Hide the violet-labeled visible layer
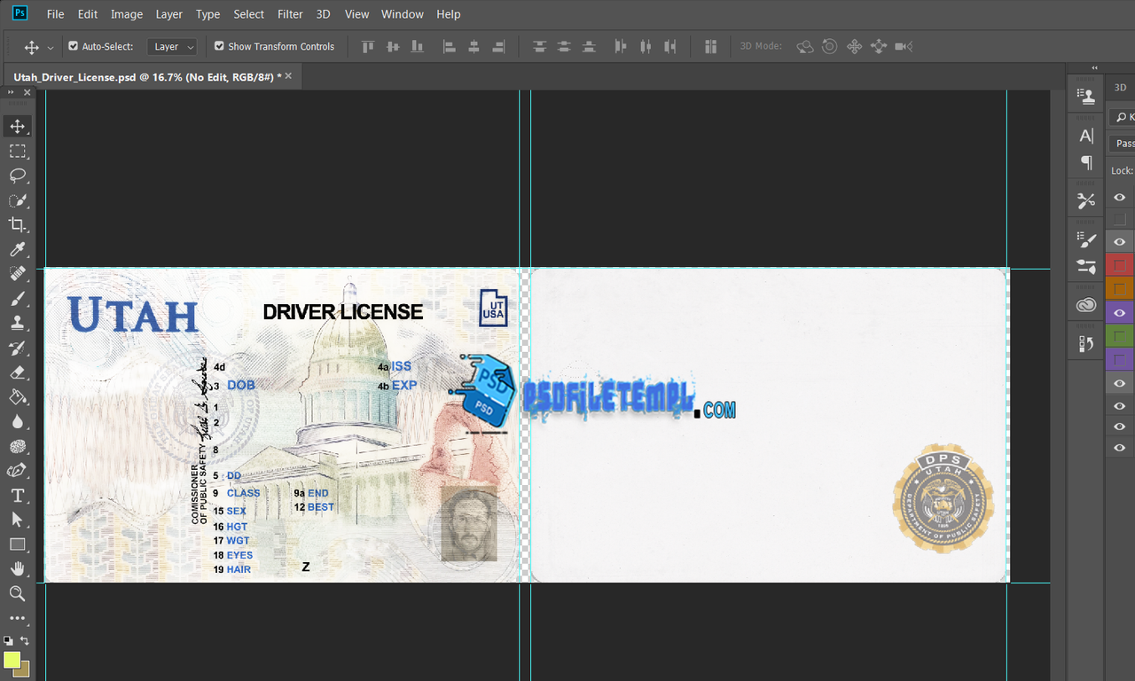The image size is (1135, 681). [x=1120, y=312]
